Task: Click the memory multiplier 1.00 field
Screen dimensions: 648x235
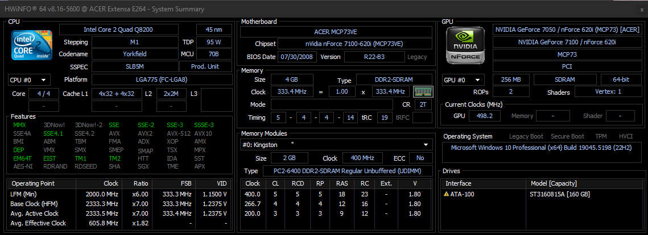Action: pyautogui.click(x=342, y=91)
